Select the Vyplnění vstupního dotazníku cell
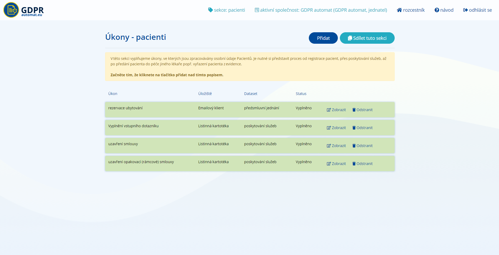 pos(133,126)
